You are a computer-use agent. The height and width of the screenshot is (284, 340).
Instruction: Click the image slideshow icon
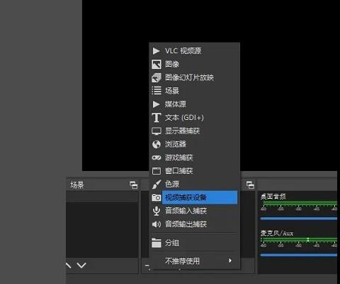157,77
